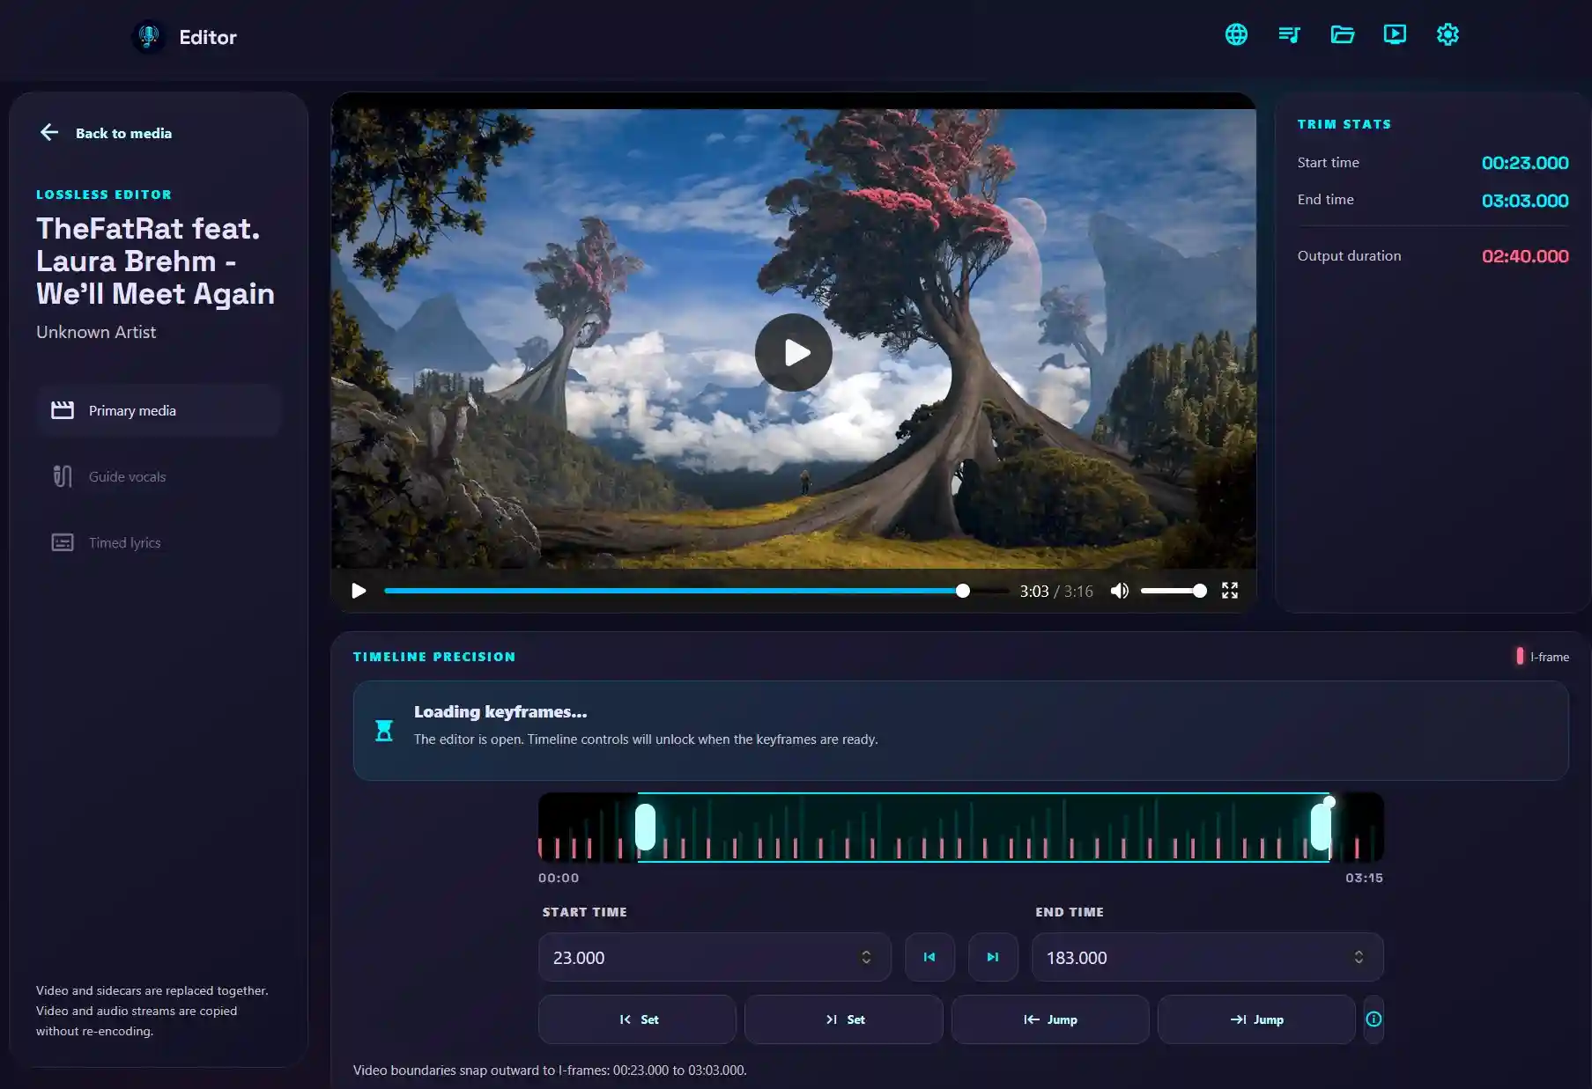Click the info icon beside Jump buttons
Image resolution: width=1592 pixels, height=1089 pixels.
pyautogui.click(x=1374, y=1019)
